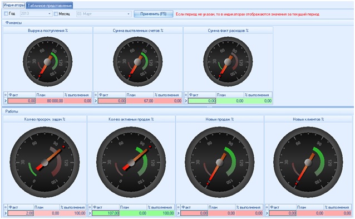The image size is (355, 219).
Task: Click the Выручка поступления % gauge
Action: click(x=47, y=62)
